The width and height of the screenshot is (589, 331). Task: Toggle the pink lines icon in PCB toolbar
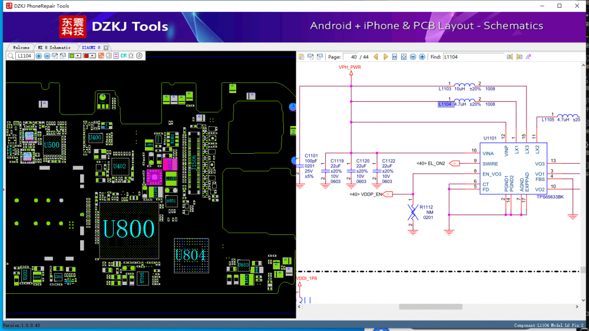tap(116, 56)
